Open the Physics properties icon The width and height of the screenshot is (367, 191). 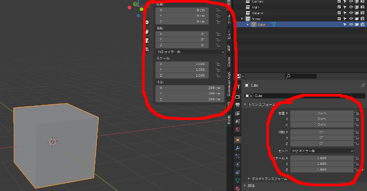[x=238, y=164]
